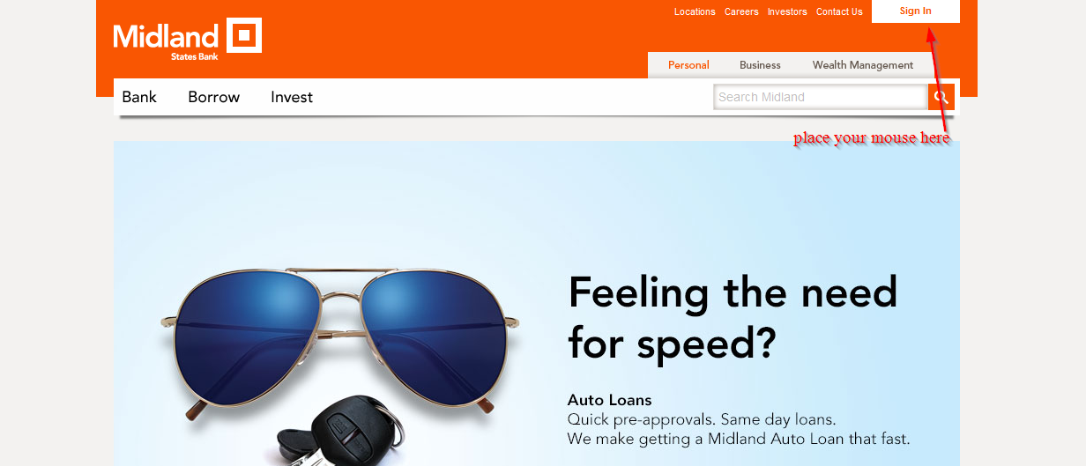Open the Careers link

pyautogui.click(x=741, y=11)
